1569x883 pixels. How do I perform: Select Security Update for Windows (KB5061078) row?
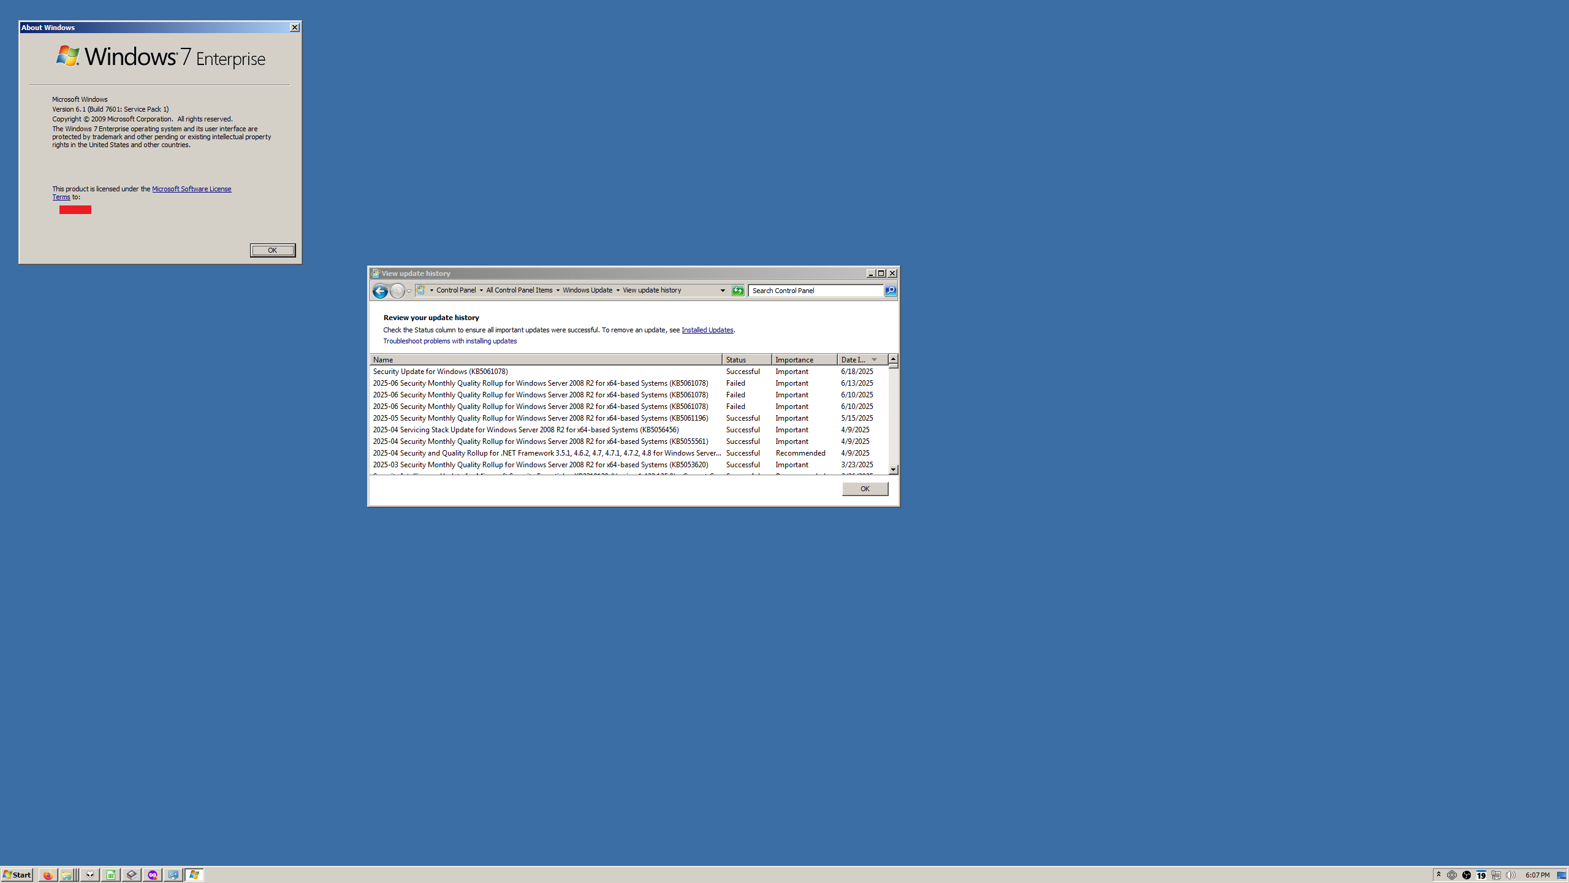(x=629, y=372)
